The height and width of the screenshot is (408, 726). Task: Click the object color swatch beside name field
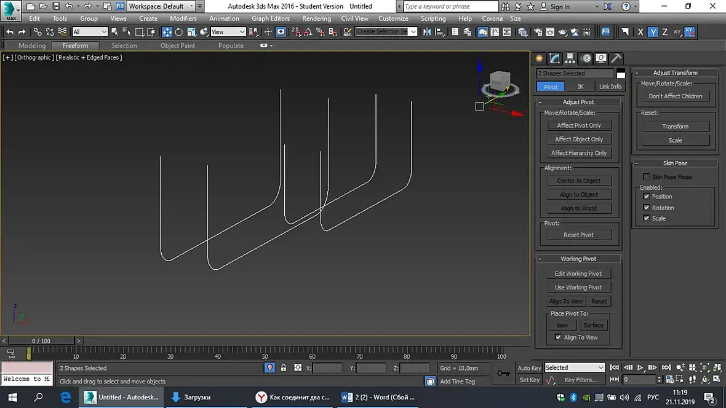(x=621, y=74)
